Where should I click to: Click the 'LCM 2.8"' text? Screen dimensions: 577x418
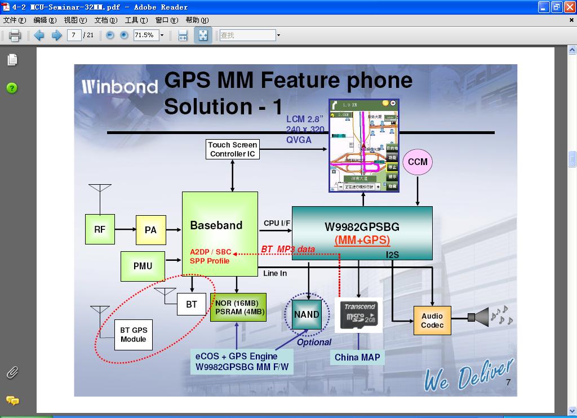click(305, 119)
